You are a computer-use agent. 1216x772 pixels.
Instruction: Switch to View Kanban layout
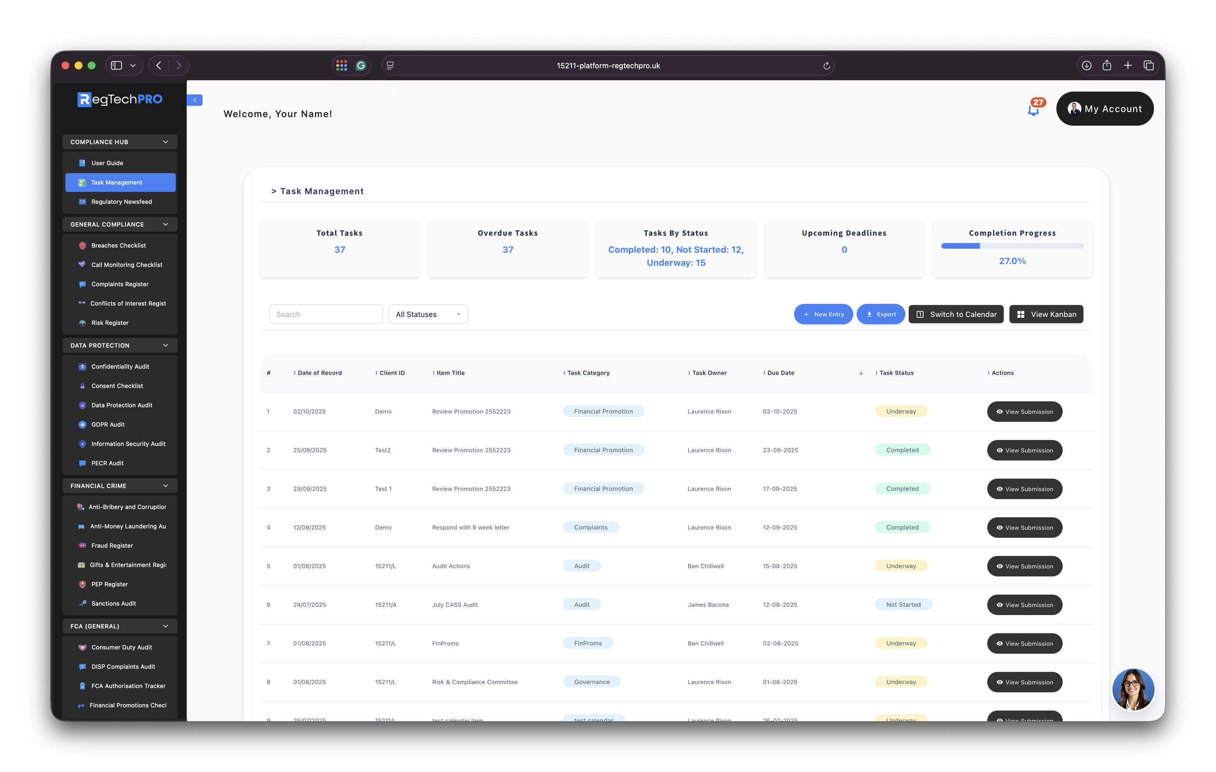(x=1046, y=314)
